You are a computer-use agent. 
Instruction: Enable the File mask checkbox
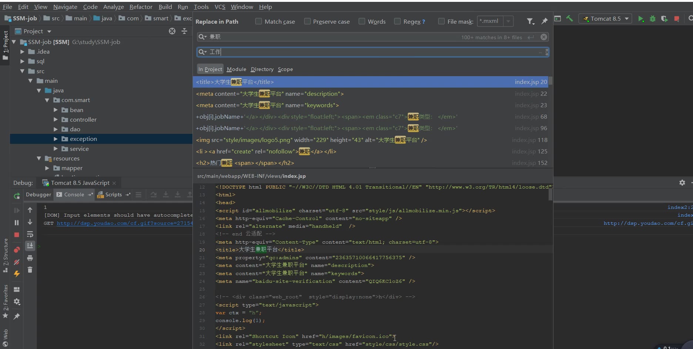coord(441,21)
